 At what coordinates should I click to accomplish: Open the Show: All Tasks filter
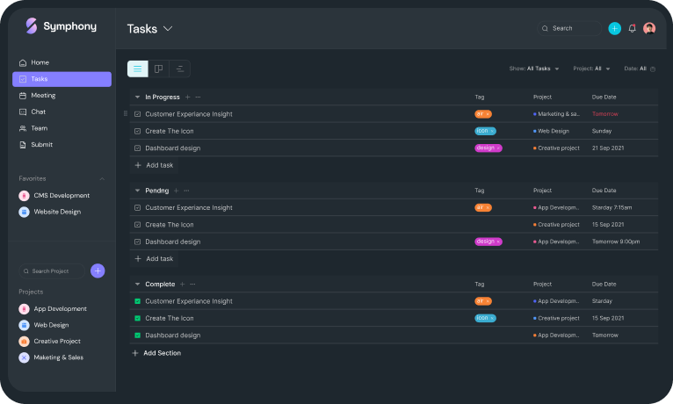point(532,69)
